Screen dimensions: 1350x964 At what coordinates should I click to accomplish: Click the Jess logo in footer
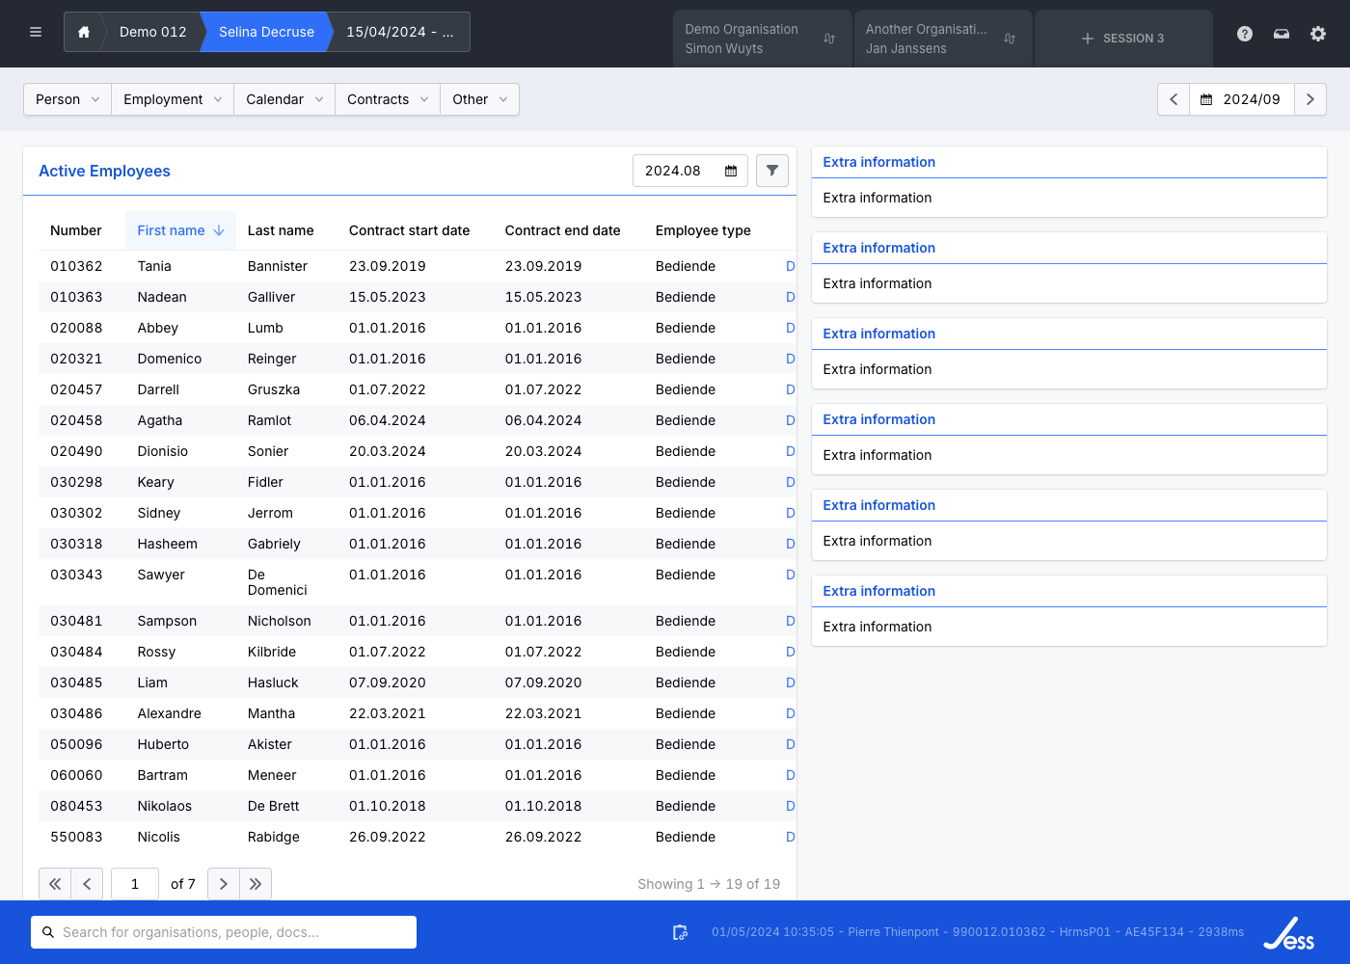[1288, 933]
